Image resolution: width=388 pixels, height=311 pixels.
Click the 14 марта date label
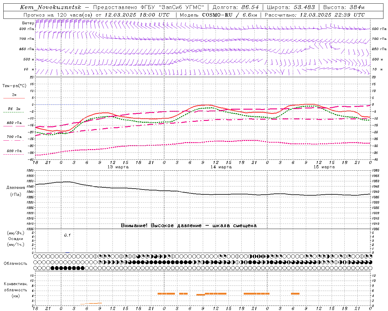(221, 167)
